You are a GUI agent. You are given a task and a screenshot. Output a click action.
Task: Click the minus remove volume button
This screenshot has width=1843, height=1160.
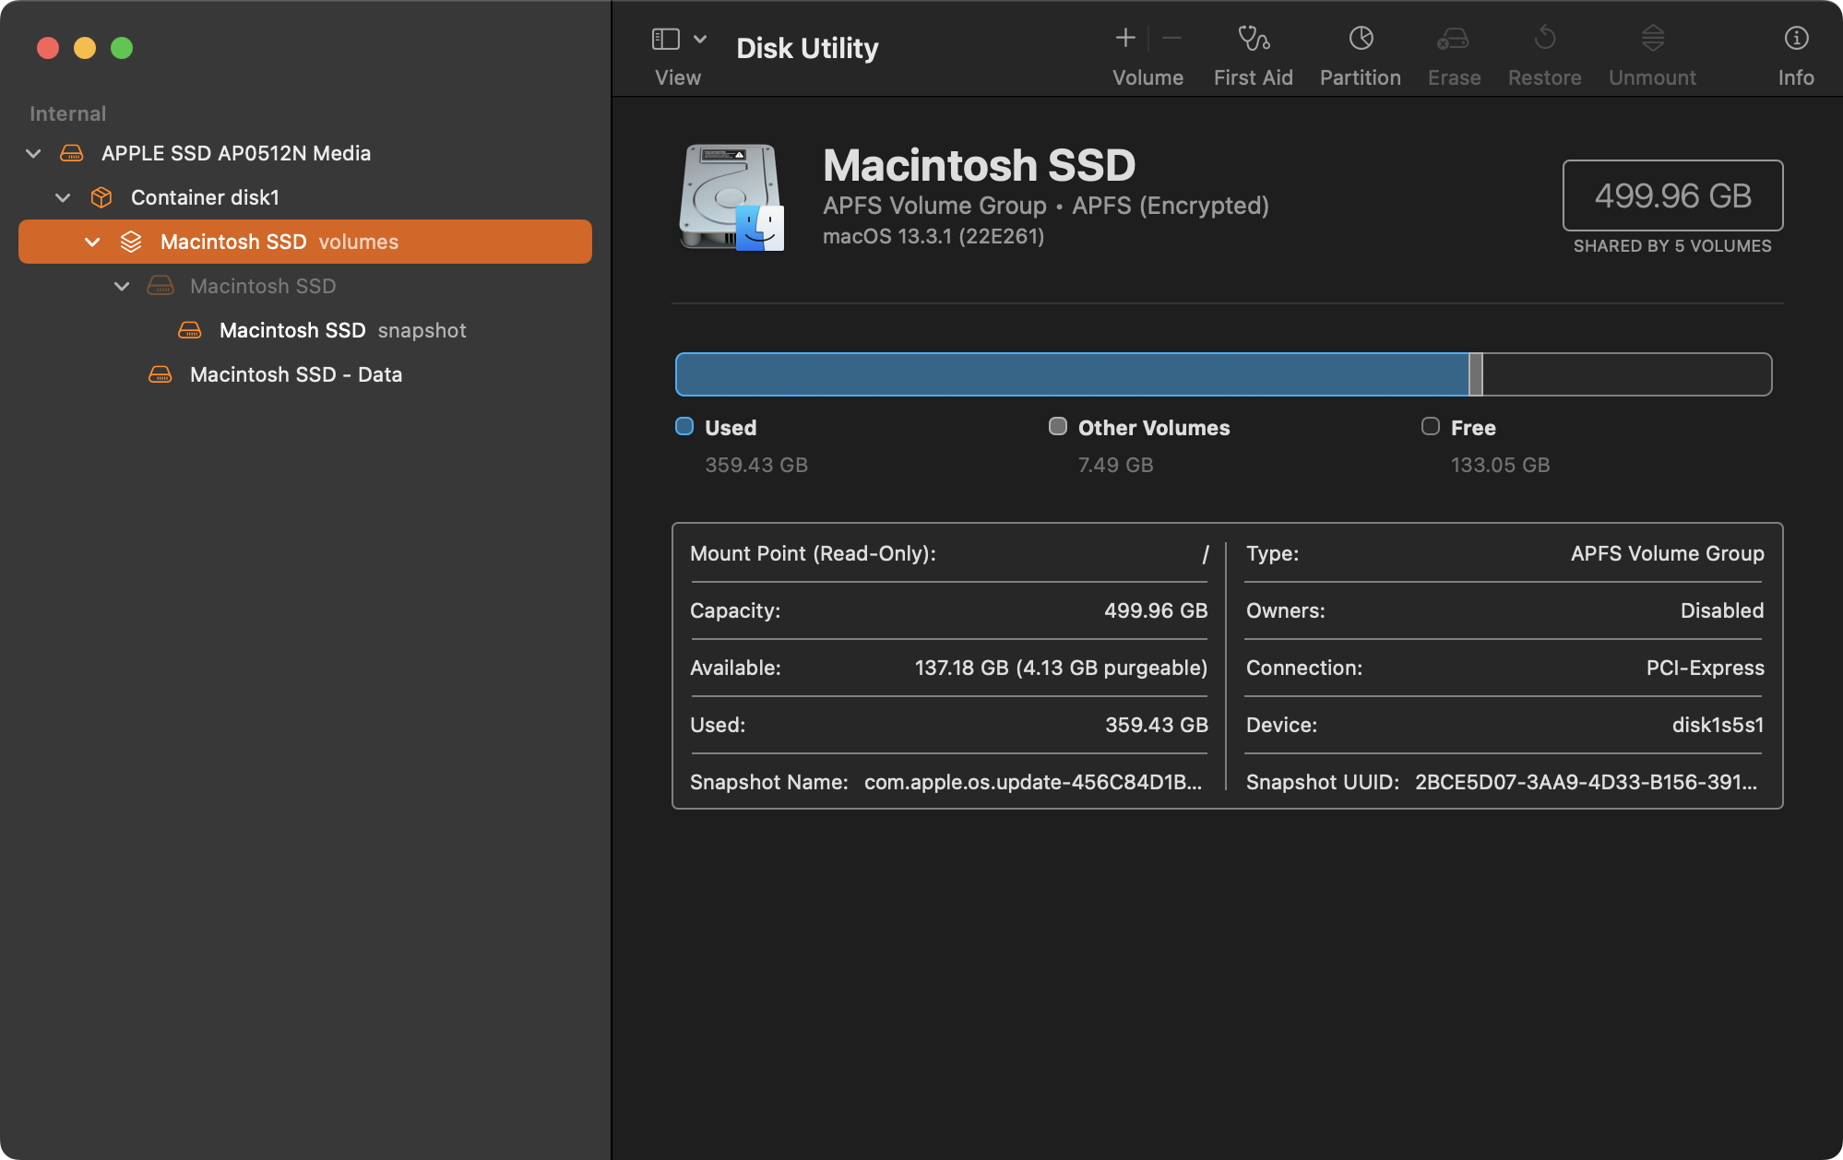click(x=1171, y=39)
